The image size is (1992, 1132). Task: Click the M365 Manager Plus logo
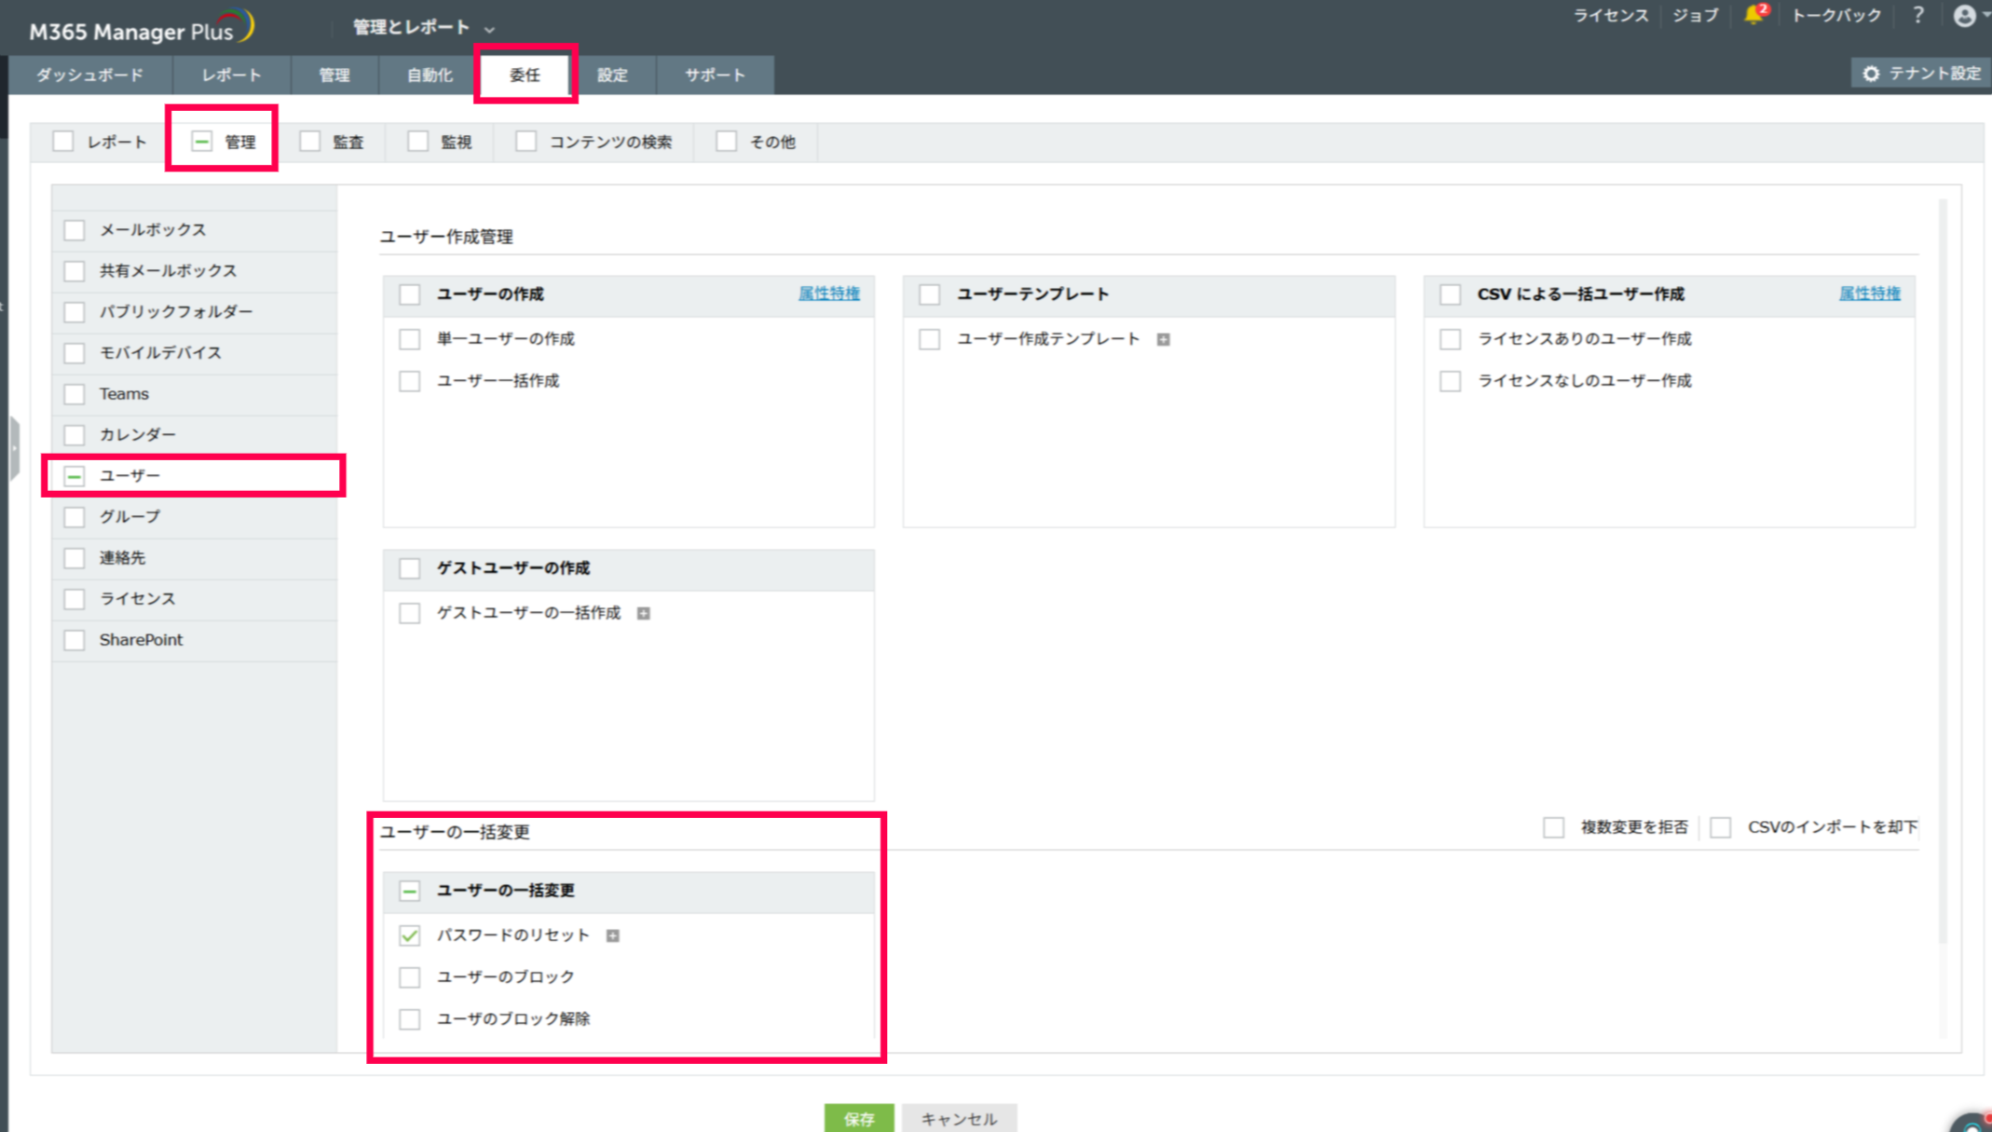[140, 29]
